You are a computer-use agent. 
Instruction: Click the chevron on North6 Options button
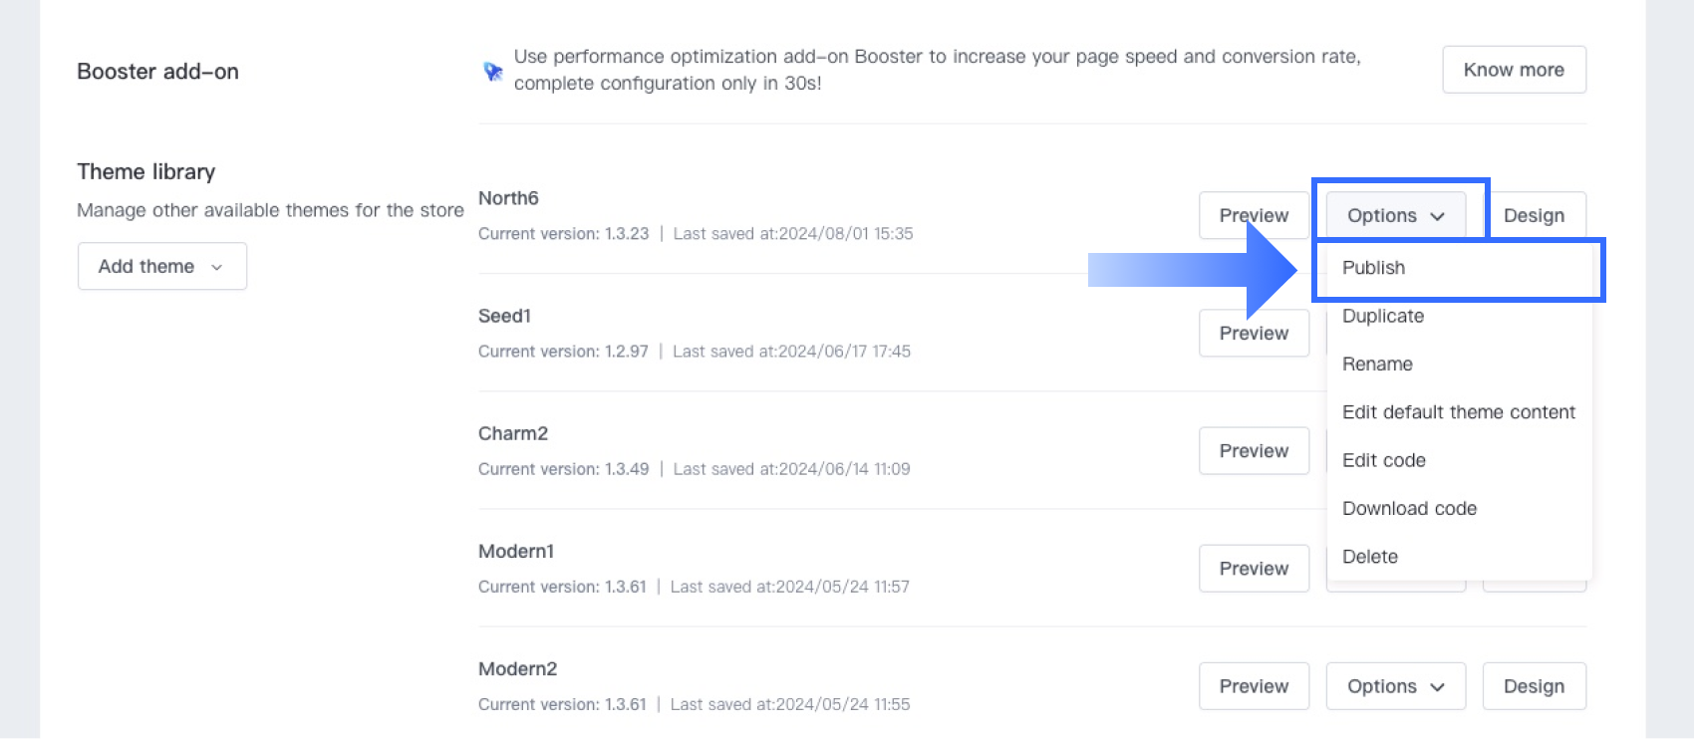[x=1437, y=216]
